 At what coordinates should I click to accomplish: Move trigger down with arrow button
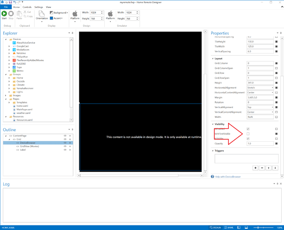(x=275, y=168)
